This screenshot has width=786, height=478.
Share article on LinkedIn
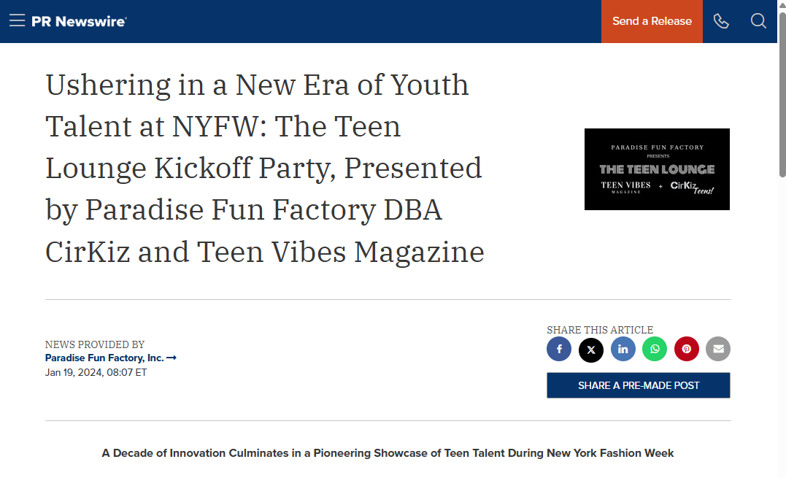click(x=623, y=350)
